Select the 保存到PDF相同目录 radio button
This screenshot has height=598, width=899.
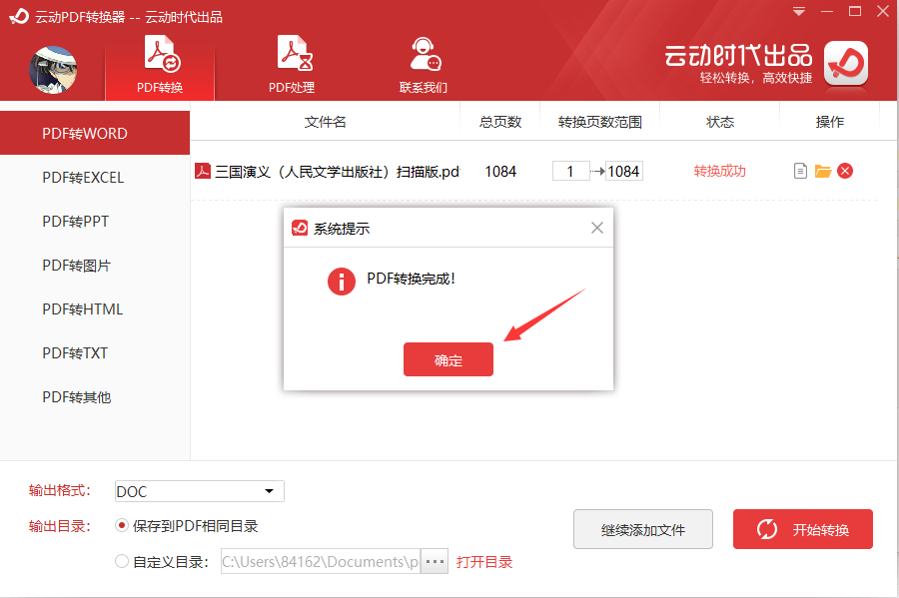click(121, 526)
